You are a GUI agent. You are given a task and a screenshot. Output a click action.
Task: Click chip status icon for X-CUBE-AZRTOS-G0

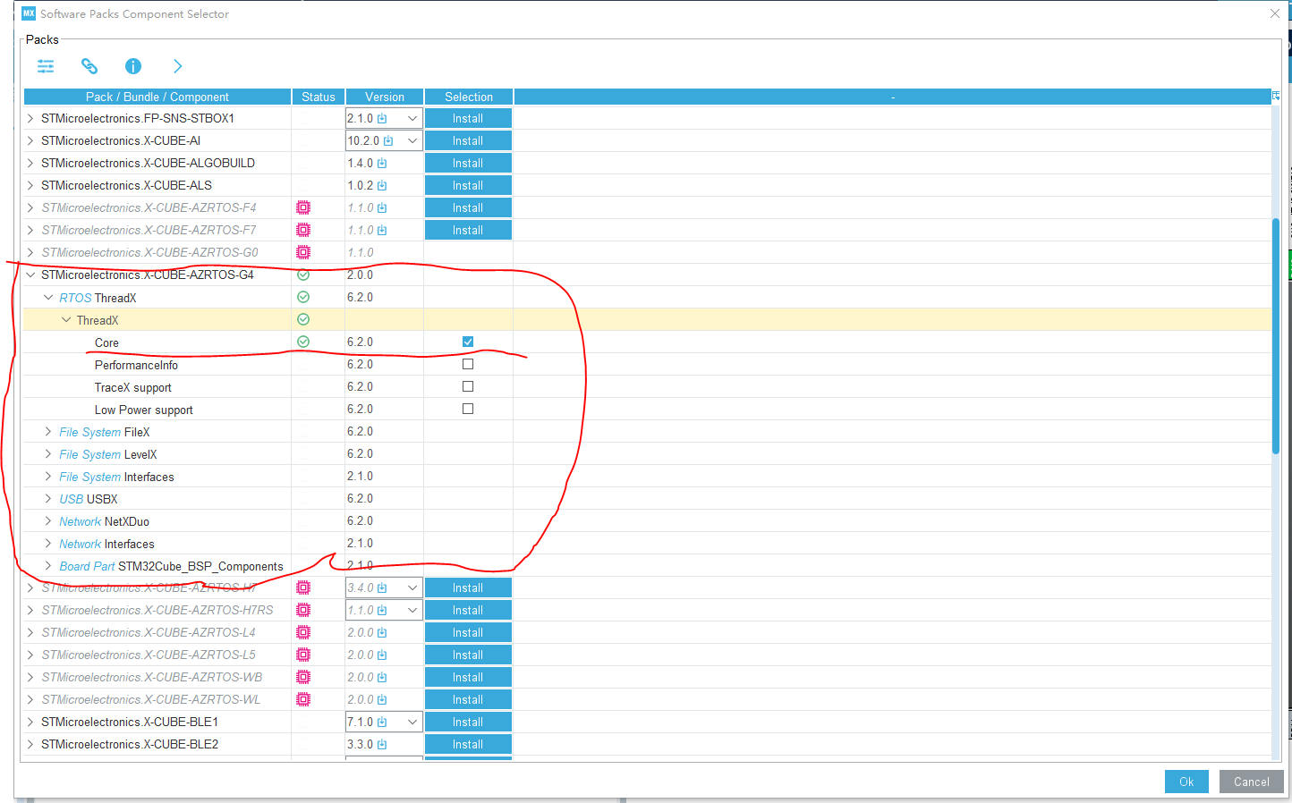coord(303,252)
